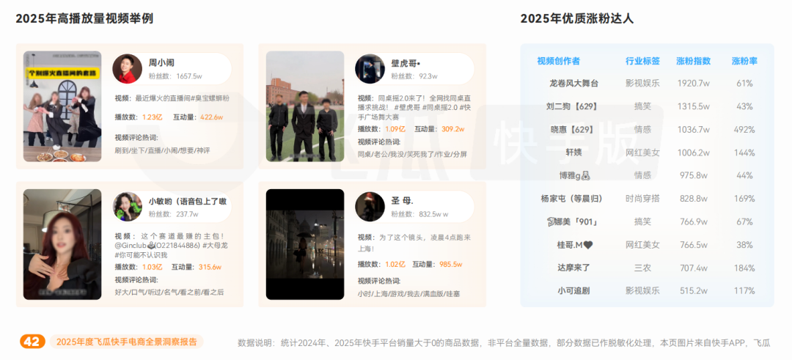Click the 1006.2w growth index value
Screen dimensions: 792x360
[x=694, y=153]
